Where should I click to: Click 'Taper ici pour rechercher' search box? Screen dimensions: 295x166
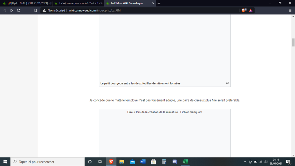coord(47,162)
